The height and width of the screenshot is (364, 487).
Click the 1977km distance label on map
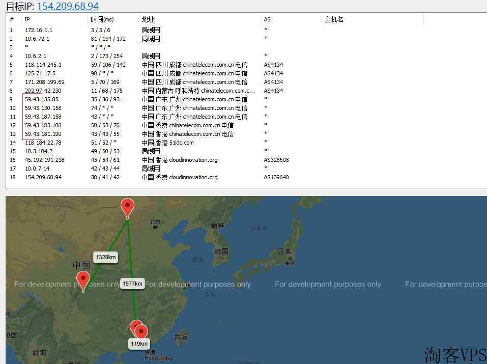click(132, 284)
